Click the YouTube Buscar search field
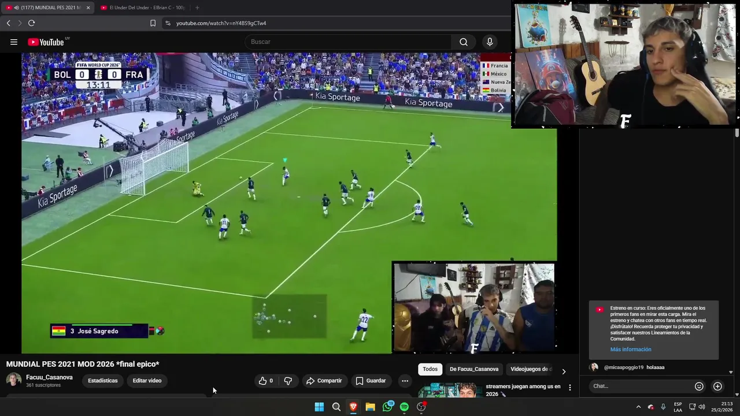The height and width of the screenshot is (416, 740). 349,42
